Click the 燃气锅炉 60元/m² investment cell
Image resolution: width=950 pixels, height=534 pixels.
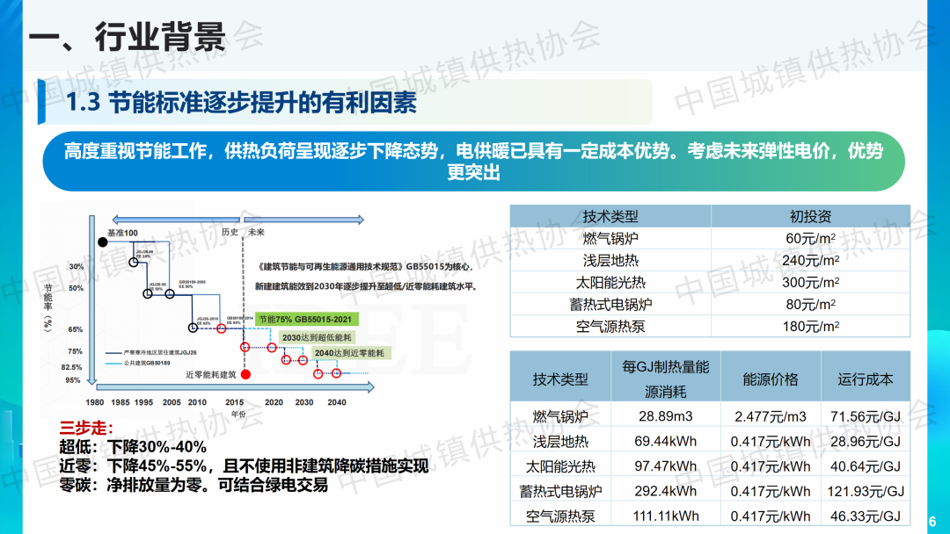810,238
